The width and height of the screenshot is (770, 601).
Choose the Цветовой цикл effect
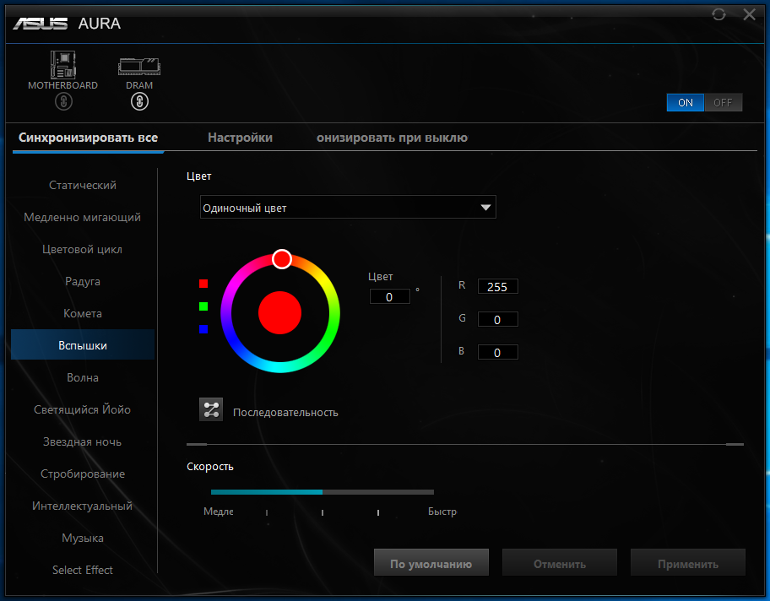pos(83,250)
